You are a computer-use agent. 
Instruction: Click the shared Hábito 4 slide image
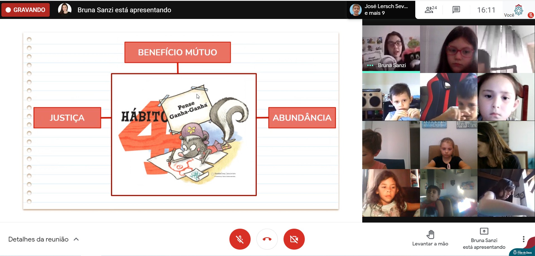184,135
